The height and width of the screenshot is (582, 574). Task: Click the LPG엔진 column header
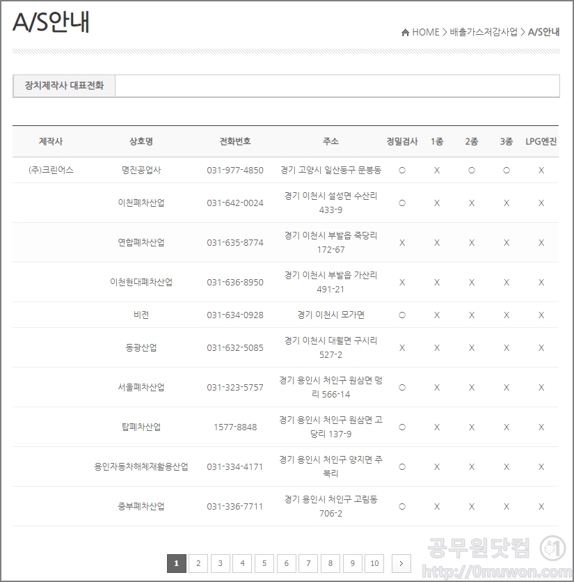pos(541,141)
